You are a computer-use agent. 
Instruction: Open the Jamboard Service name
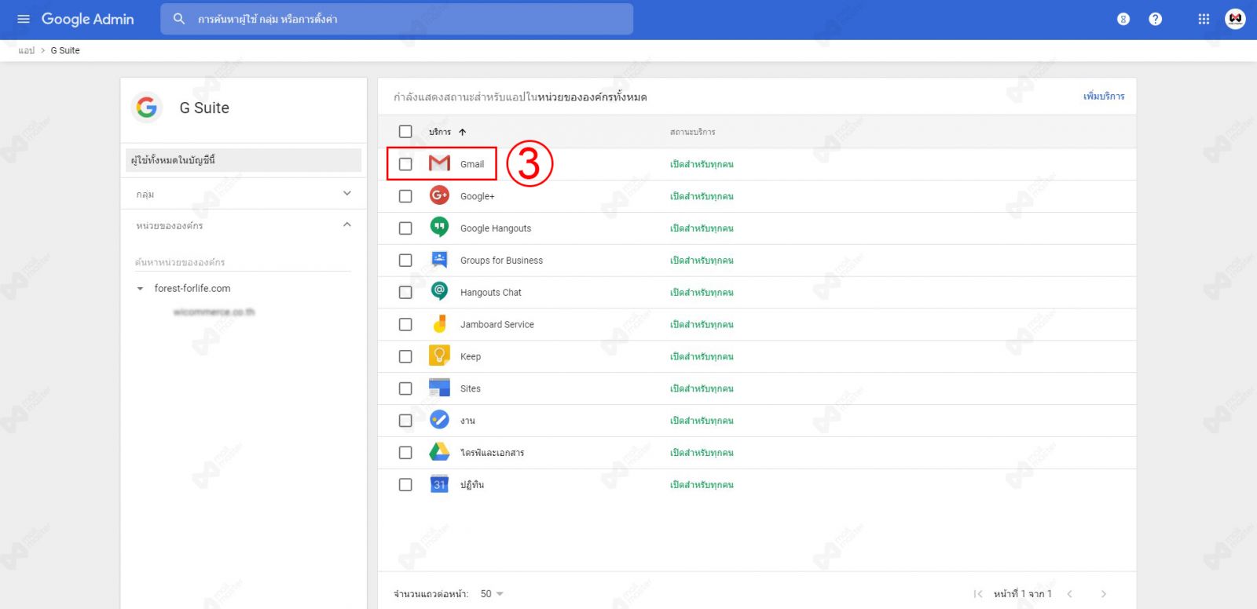497,324
